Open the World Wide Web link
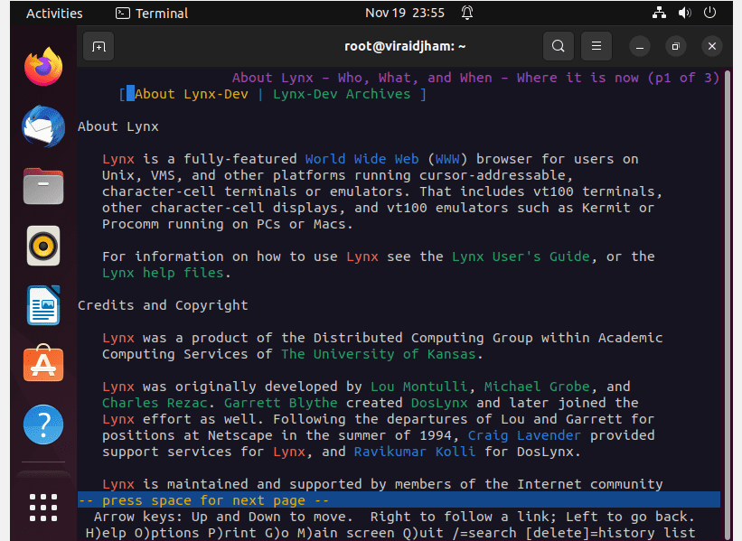Image resolution: width=742 pixels, height=541 pixels. [x=362, y=159]
